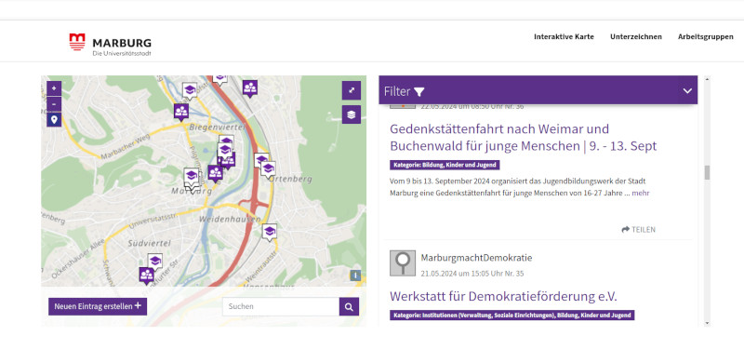Select the graduation cap marker touching the Ortenberg label
This screenshot has width=744, height=363.
tap(268, 169)
